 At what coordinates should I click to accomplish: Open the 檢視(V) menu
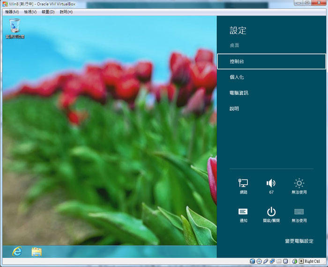[x=30, y=12]
